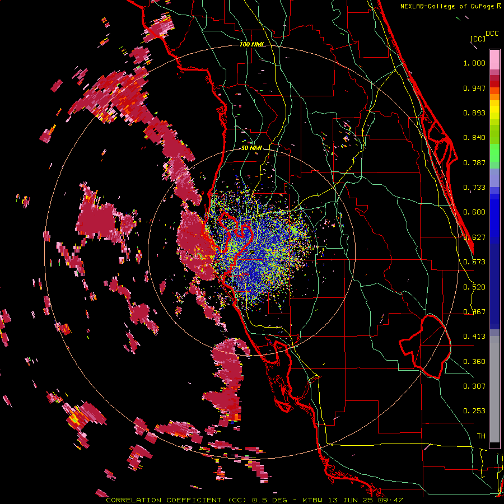The image size is (504, 504).
Task: Pick the bright green segment of color bar
Action: coord(494,153)
